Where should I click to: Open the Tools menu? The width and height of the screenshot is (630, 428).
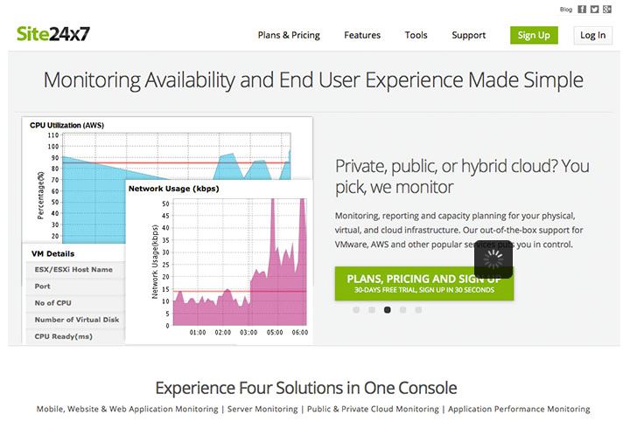tap(416, 36)
